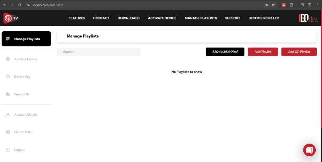The height and width of the screenshot is (162, 322).
Task: Open the FEATURES nav item
Action: coord(77,18)
